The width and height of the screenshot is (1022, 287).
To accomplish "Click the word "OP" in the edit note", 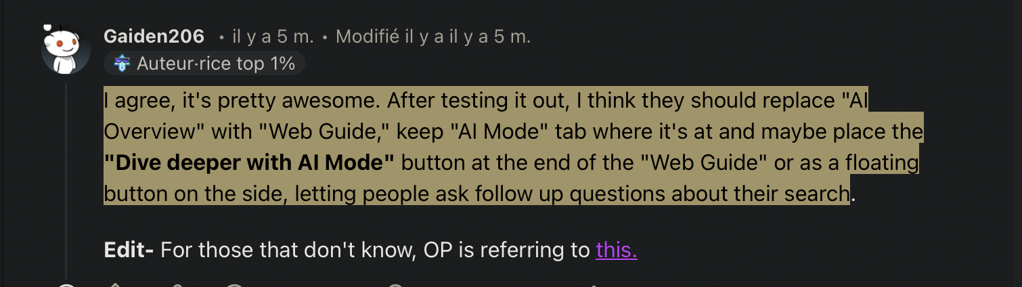I will pyautogui.click(x=439, y=250).
